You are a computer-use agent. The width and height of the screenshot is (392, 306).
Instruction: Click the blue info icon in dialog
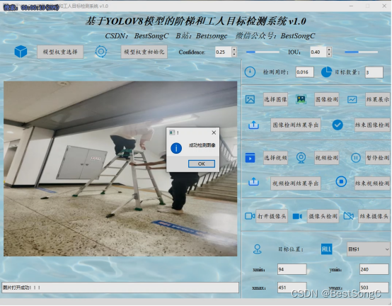click(x=176, y=148)
